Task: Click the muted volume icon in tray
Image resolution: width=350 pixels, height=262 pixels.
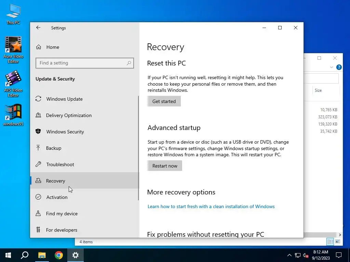Action: (x=306, y=255)
